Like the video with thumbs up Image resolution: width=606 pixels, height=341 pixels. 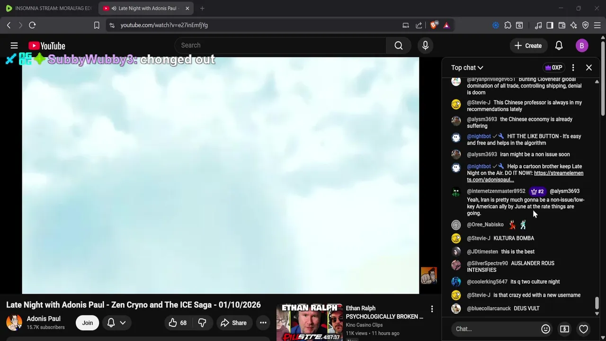coord(178,323)
